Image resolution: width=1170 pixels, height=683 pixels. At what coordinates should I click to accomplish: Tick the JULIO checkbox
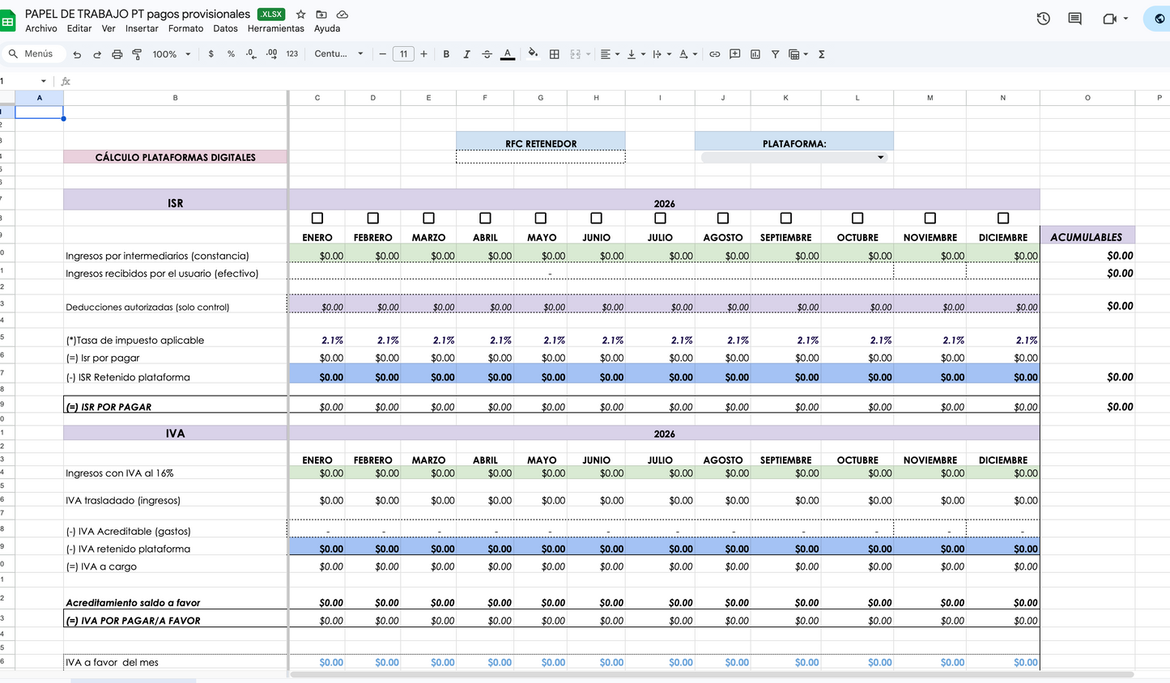click(660, 218)
